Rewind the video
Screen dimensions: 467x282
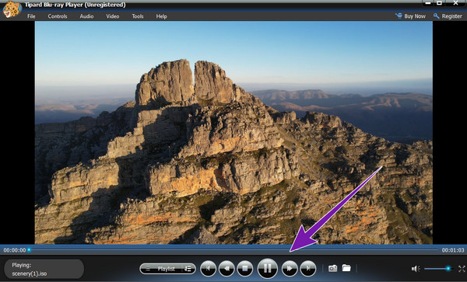point(226,268)
